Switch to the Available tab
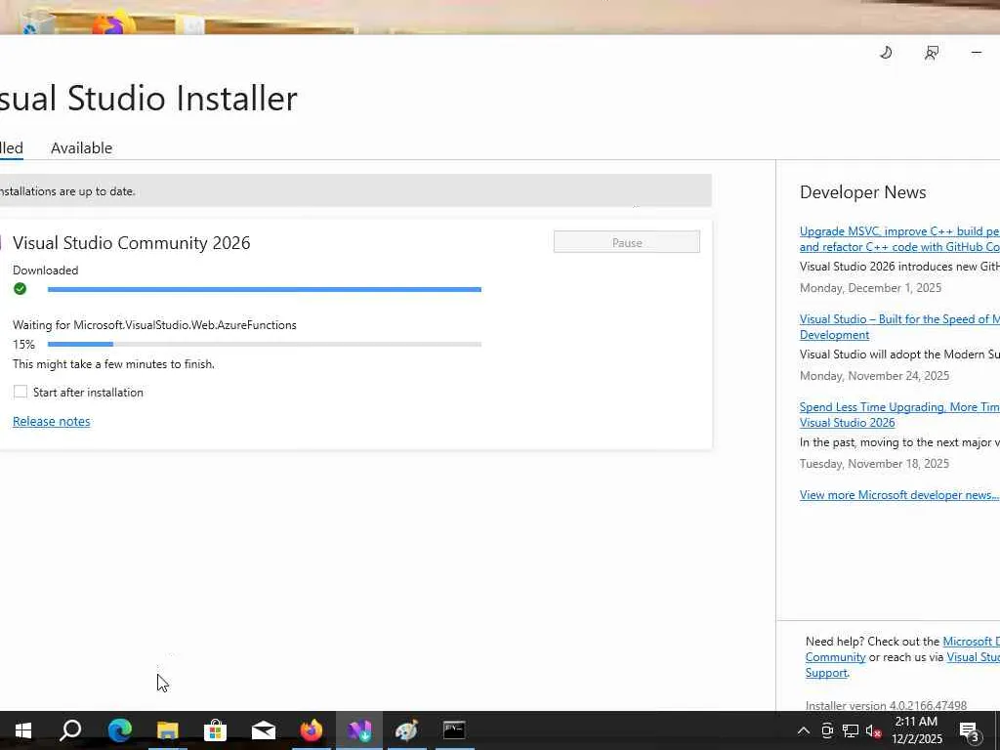1000x750 pixels. [x=82, y=148]
